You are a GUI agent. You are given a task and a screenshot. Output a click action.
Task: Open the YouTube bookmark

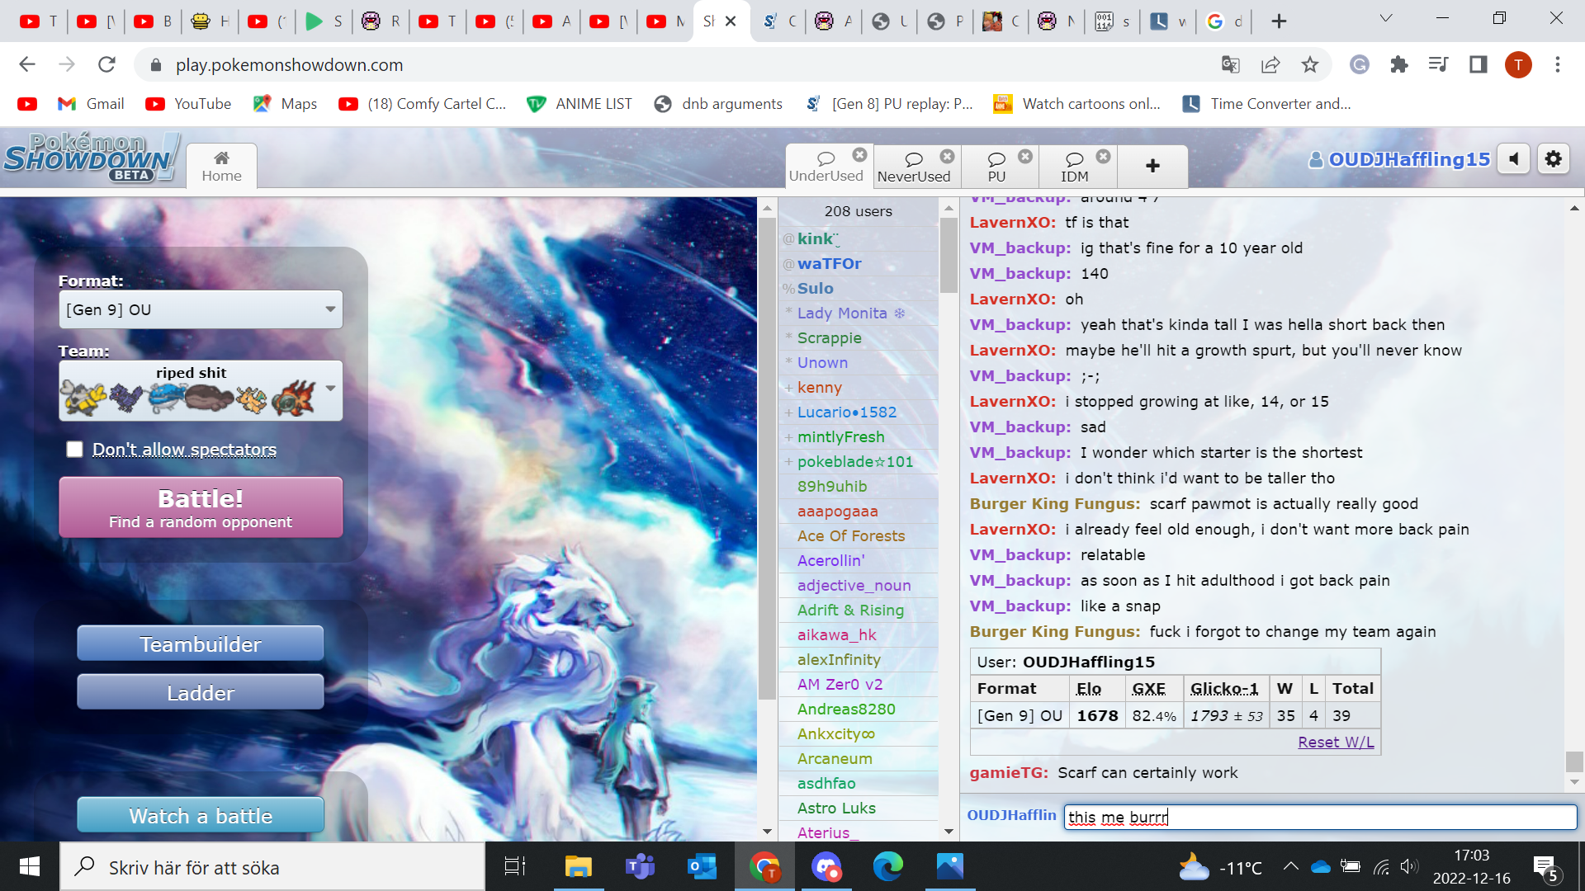pyautogui.click(x=188, y=104)
